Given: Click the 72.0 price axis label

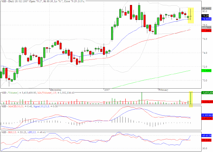Looking at the screenshot, I should tap(205, 67).
